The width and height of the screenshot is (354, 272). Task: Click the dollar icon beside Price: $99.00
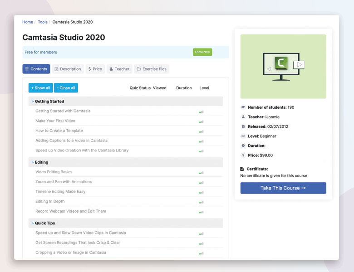243,155
